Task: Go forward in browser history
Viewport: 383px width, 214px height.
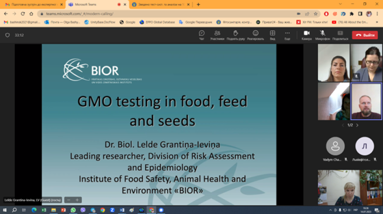Action: (14, 14)
